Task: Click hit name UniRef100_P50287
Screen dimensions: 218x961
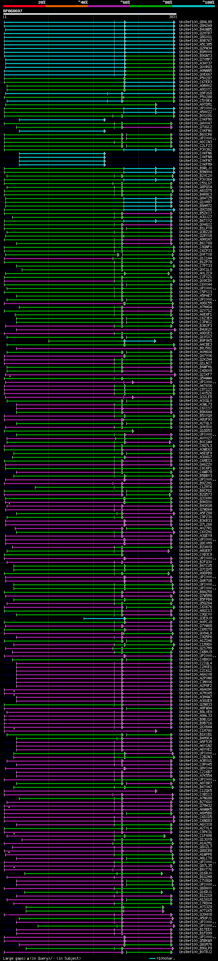Action: 196,78
